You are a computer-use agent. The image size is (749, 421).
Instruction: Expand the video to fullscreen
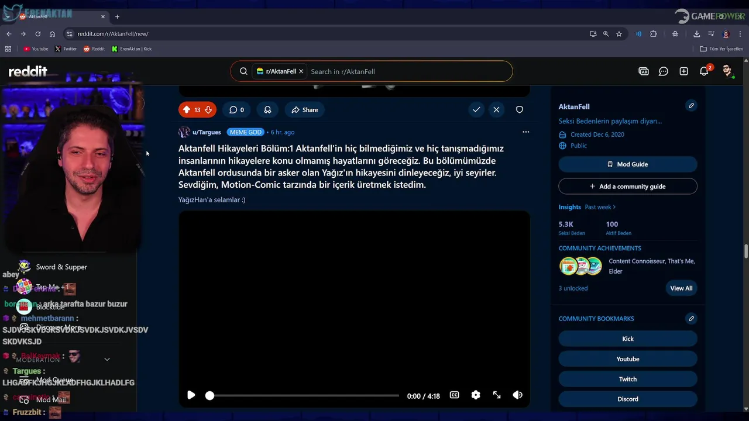point(497,395)
